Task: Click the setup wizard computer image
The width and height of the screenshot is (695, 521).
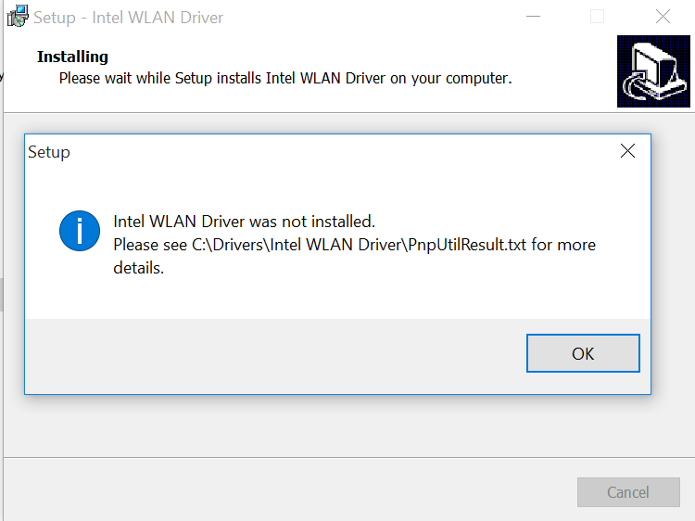Action: [653, 72]
